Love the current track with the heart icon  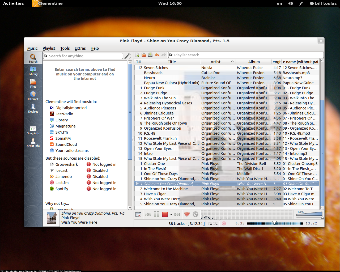(187, 214)
